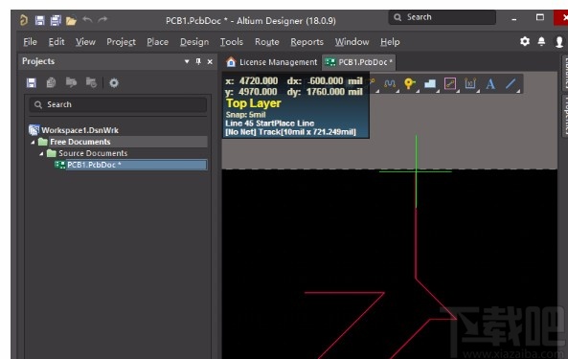Open the Route menu
568x359 pixels.
coord(267,42)
